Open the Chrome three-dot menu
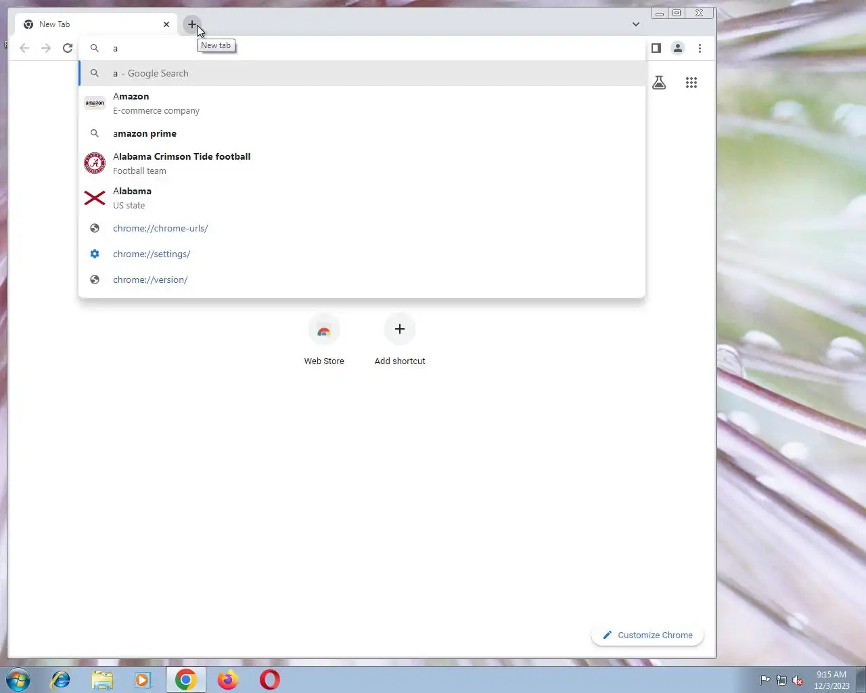This screenshot has height=693, width=866. click(700, 48)
